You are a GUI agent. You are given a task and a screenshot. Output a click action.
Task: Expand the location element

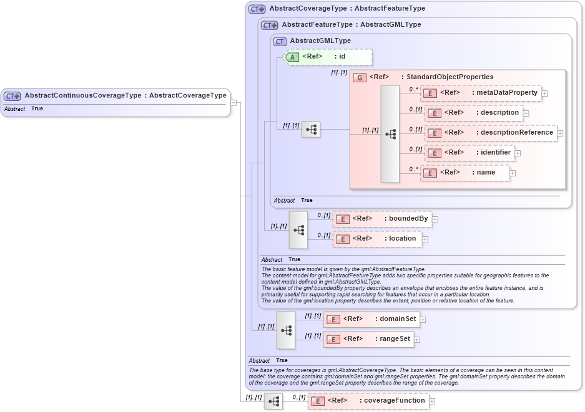(425, 239)
